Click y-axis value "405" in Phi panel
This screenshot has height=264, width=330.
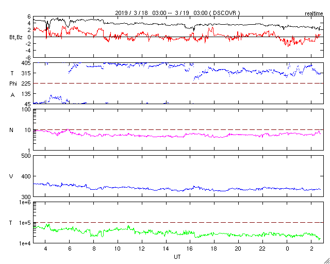click(x=27, y=63)
